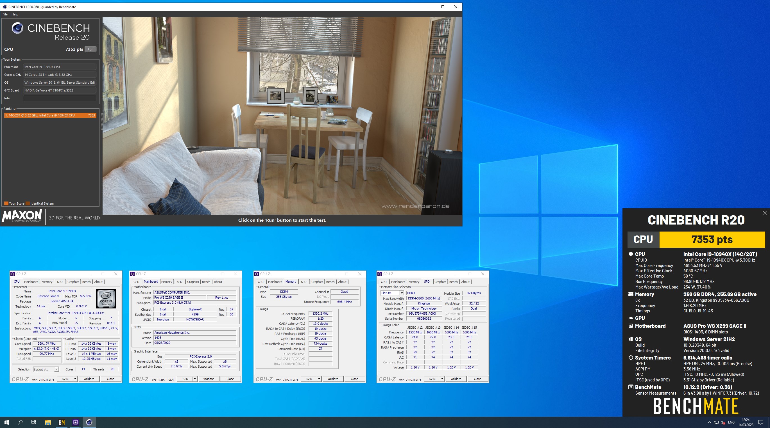The image size is (770, 428).
Task: Open notification center icon
Action: tap(761, 422)
